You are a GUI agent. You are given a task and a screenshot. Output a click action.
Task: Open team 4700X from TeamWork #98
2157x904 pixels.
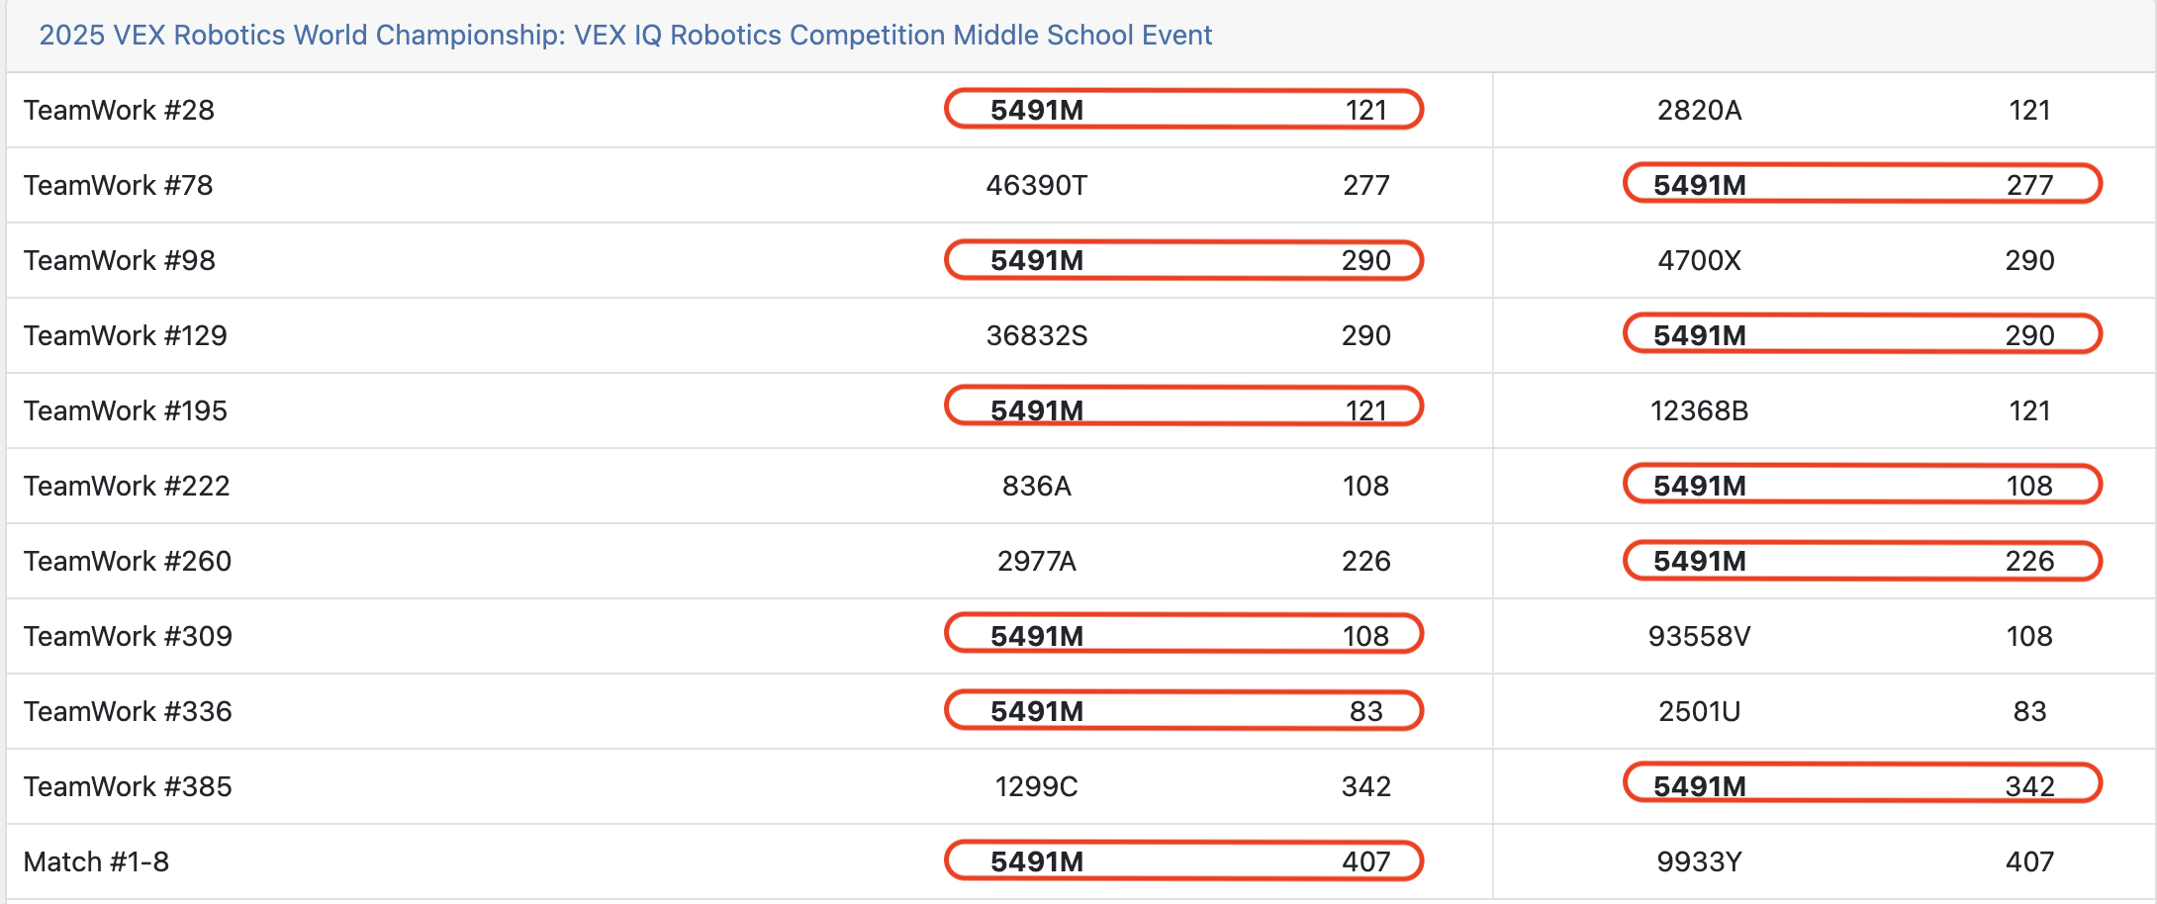1699,260
